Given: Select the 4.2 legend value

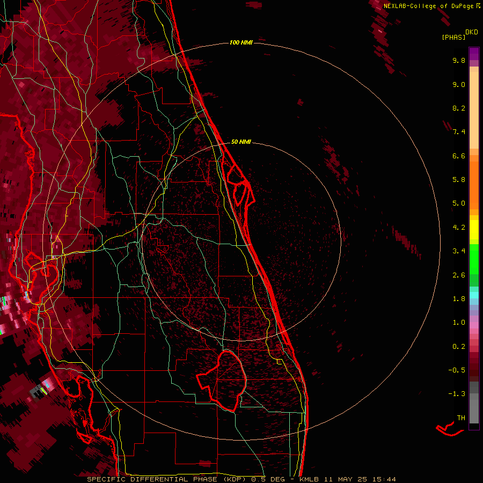Looking at the screenshot, I should point(459,228).
